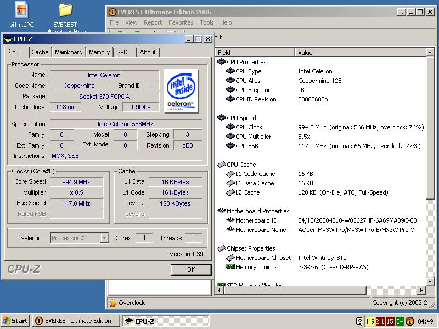Switch to the Mainboard tab in CPU-Z
Viewport: 439px width, 329px height.
click(x=69, y=52)
